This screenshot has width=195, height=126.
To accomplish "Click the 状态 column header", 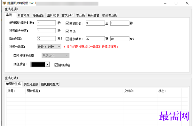I will (x=169, y=91).
